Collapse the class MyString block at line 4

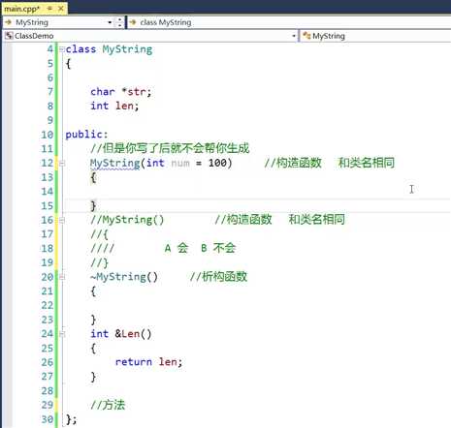coord(62,49)
